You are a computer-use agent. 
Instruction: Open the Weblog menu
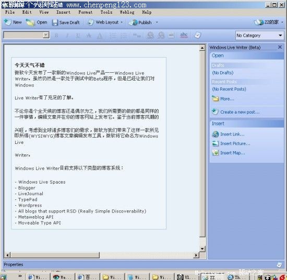pos(127,12)
